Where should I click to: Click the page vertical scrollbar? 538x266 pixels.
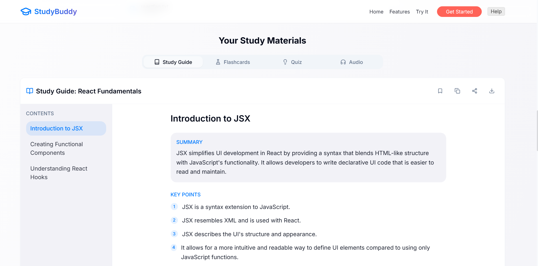click(x=537, y=130)
